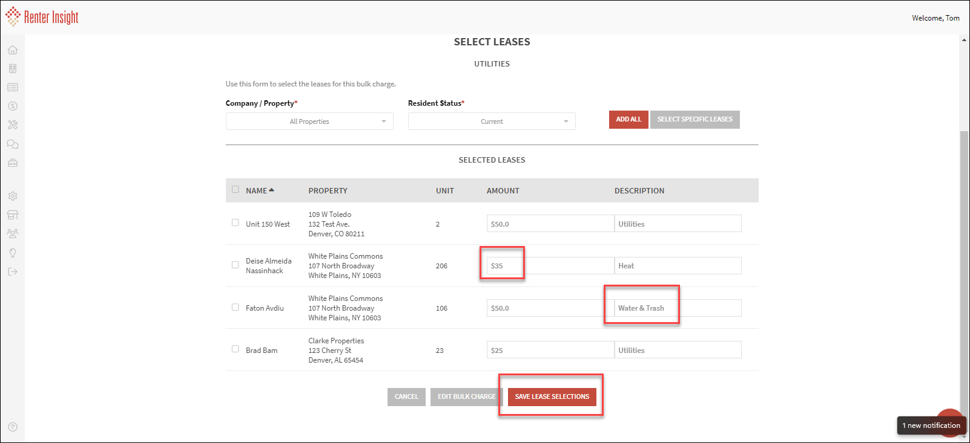Open the Renter Insight logo home
This screenshot has width=970, height=443.
(x=42, y=17)
